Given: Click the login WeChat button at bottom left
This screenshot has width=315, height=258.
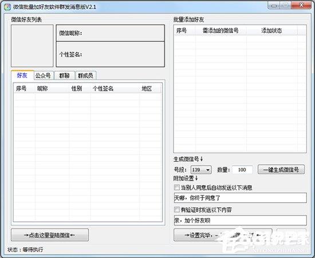Looking at the screenshot, I should click(50, 235).
